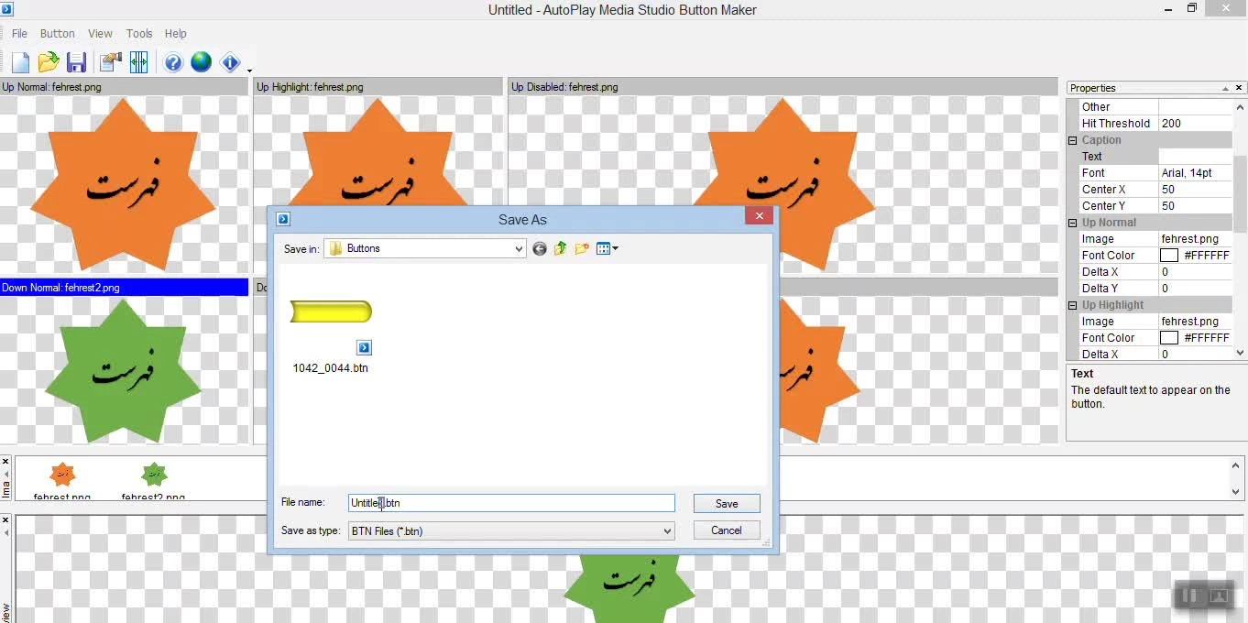Open the Tools menu

point(139,33)
